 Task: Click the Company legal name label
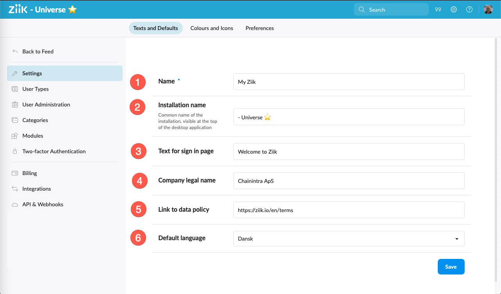(187, 180)
